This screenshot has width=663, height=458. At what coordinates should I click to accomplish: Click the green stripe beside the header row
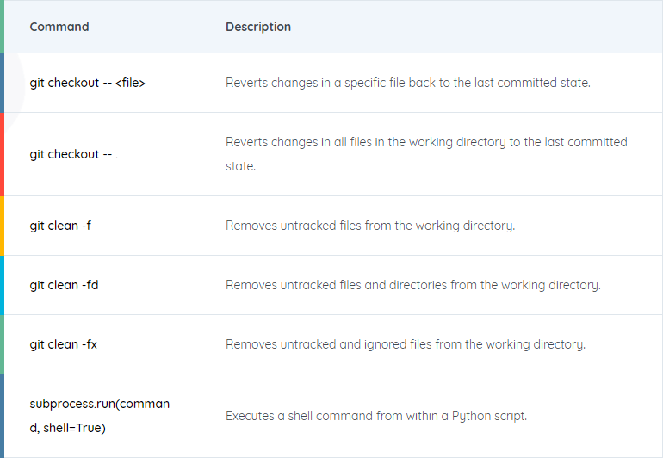(x=2, y=26)
